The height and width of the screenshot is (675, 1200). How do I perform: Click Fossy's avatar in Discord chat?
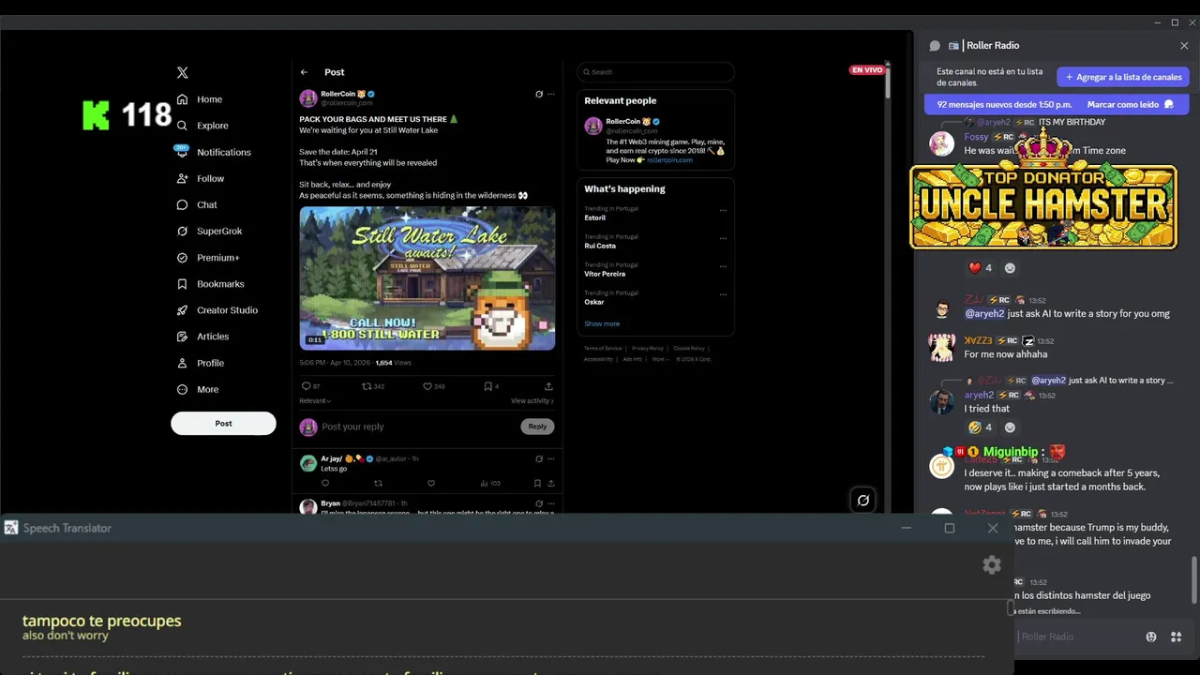(942, 143)
